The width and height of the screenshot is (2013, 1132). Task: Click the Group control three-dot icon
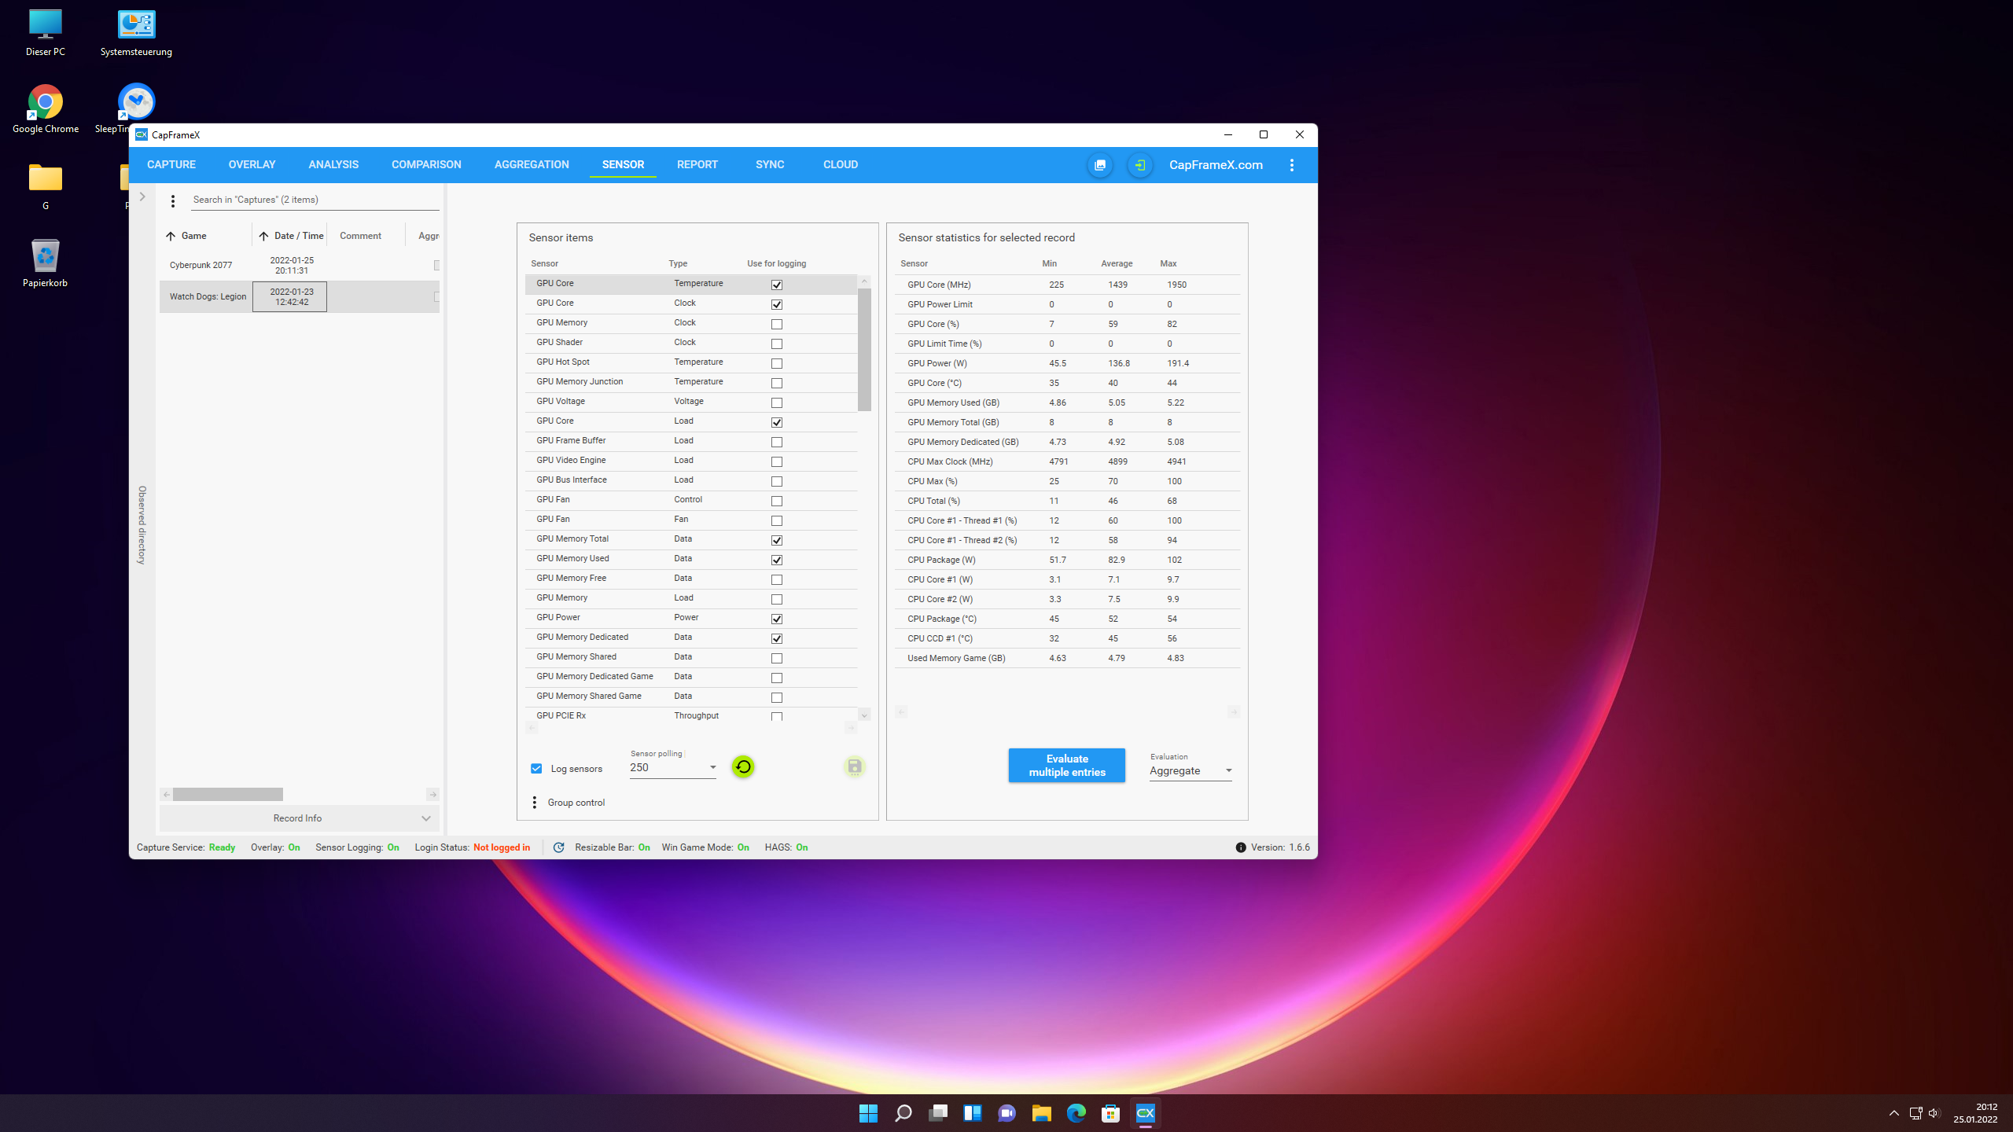pyautogui.click(x=534, y=803)
